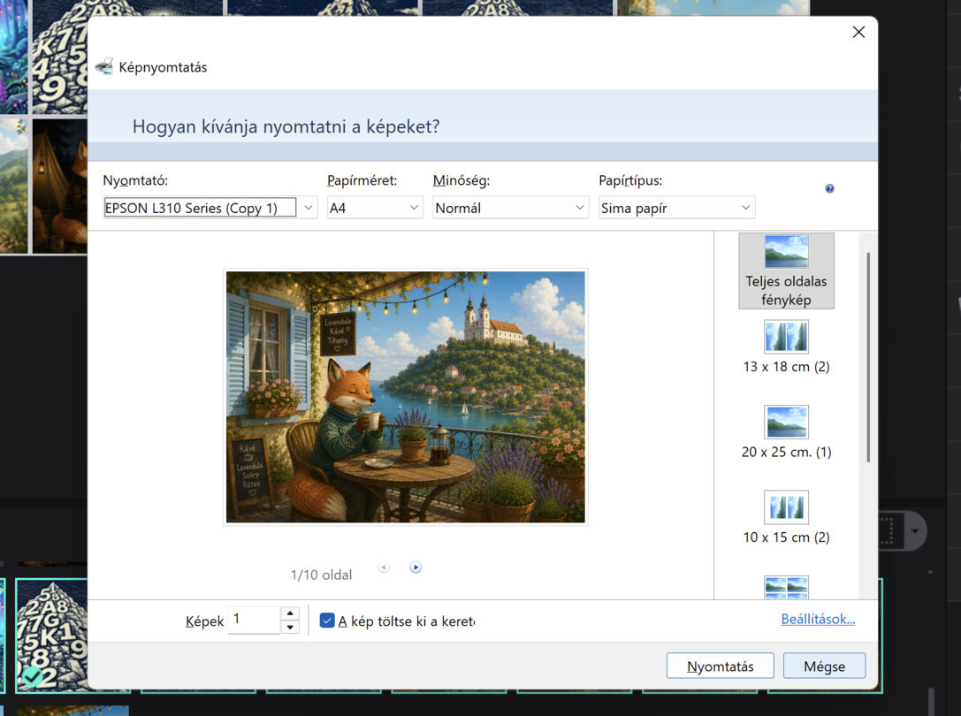This screenshot has height=716, width=961.
Task: Open the Beállítások... link
Action: [x=818, y=619]
